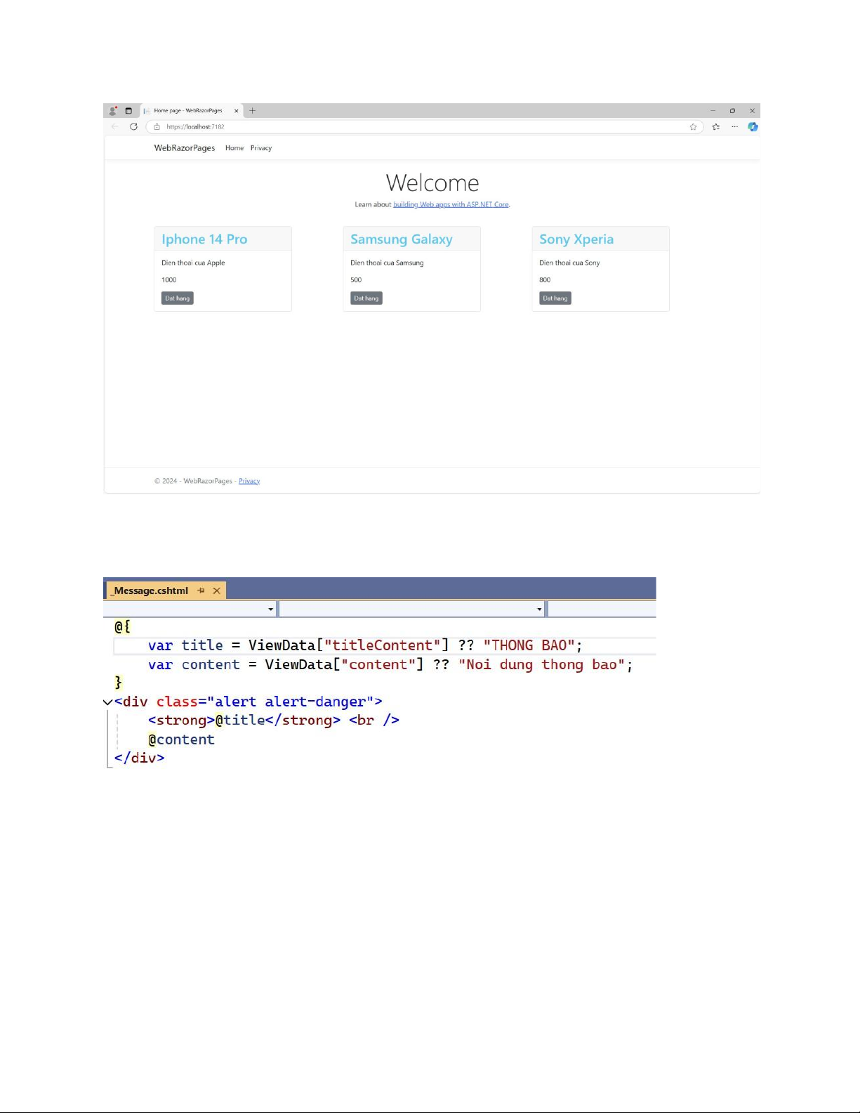The height and width of the screenshot is (1113, 860).
Task: Click Dat hang button for Sony Xperia
Action: [555, 298]
